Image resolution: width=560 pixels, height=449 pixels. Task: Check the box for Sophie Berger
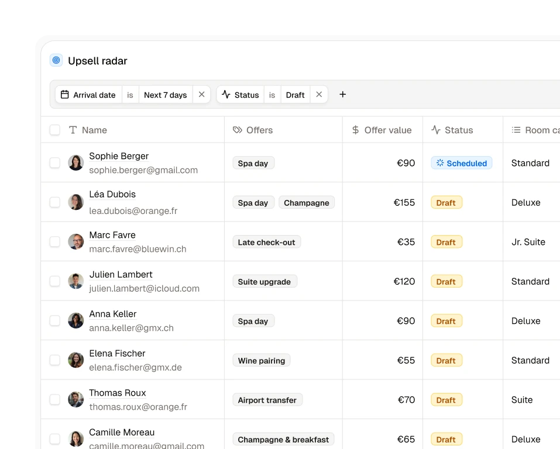55,163
